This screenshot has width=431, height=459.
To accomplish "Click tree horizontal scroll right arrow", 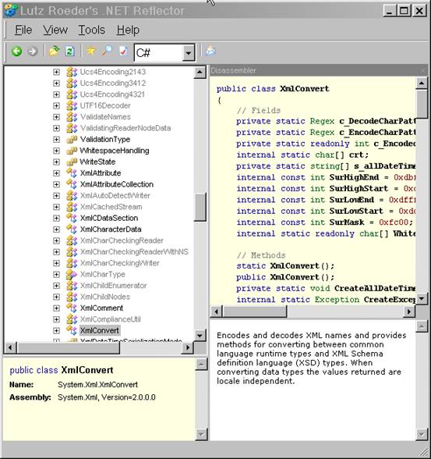I will coord(188,348).
